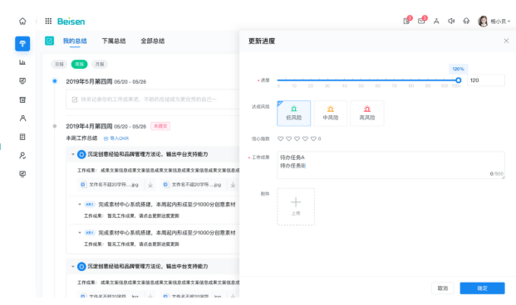Open the plain person icon in the sidebar

click(22, 119)
